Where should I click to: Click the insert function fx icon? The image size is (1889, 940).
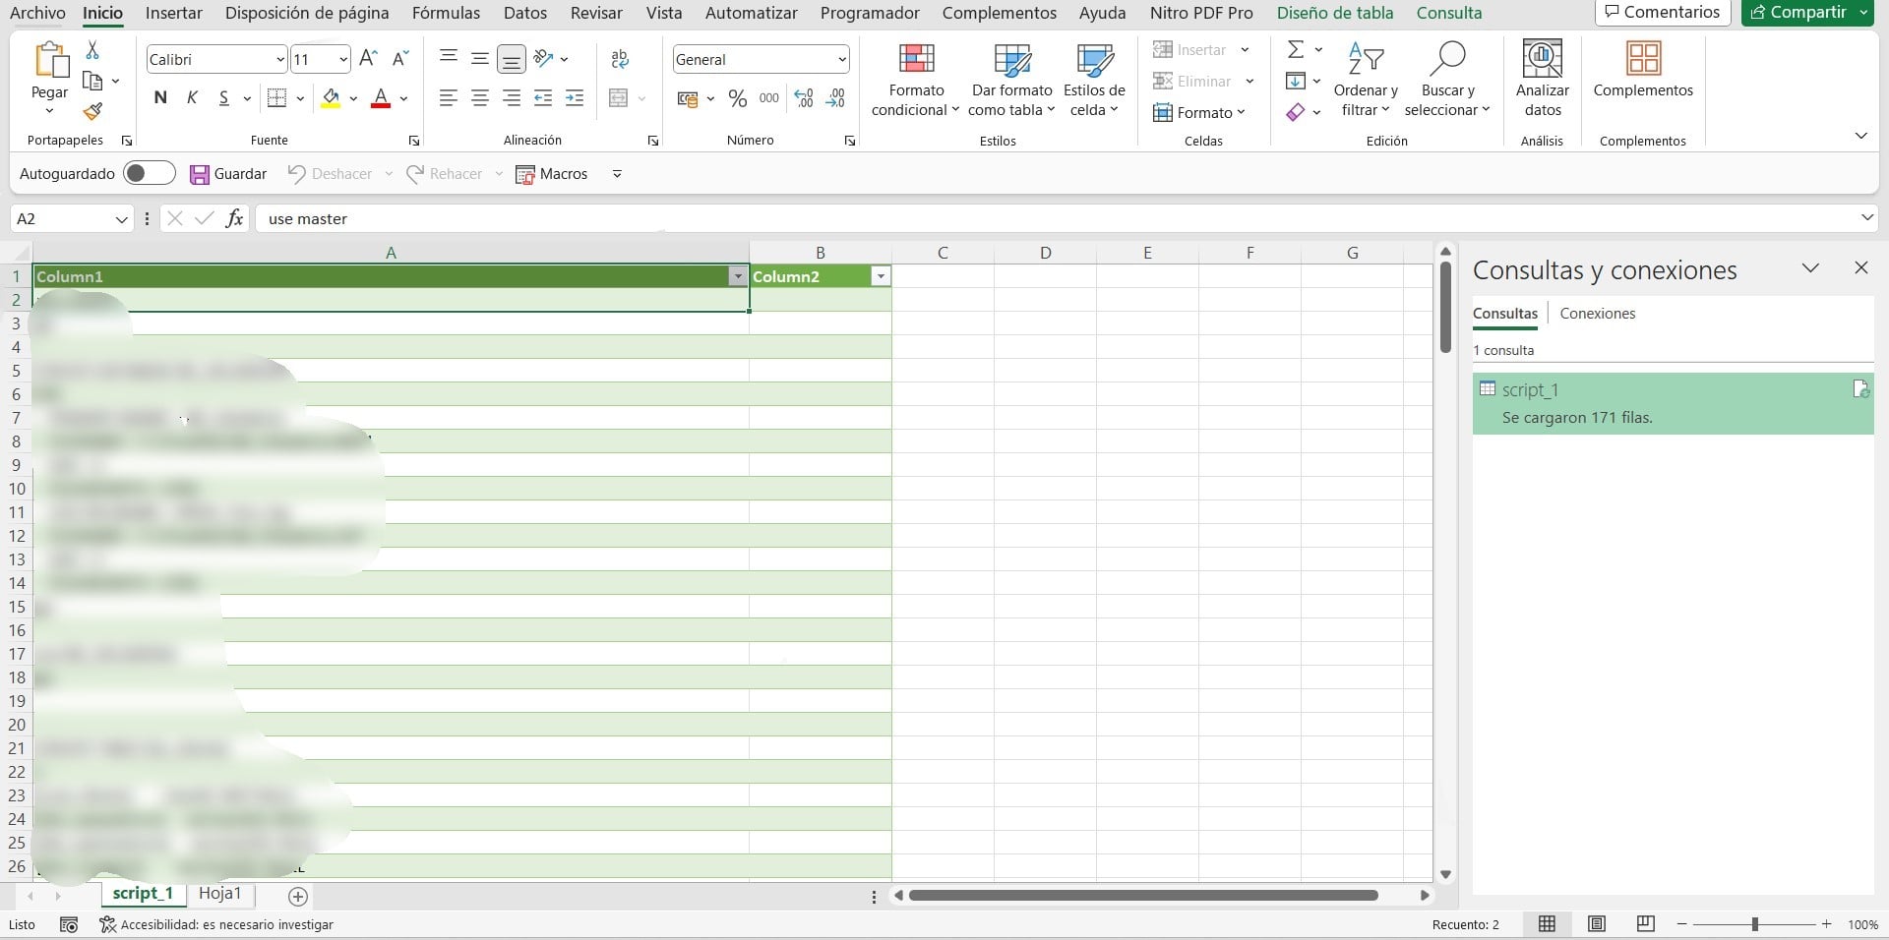(x=234, y=218)
